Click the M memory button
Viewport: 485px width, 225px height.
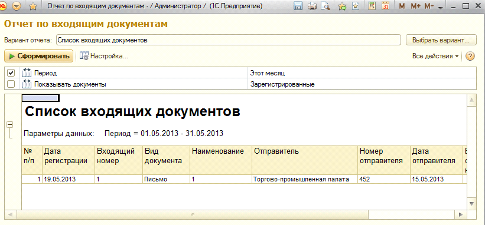click(402, 6)
